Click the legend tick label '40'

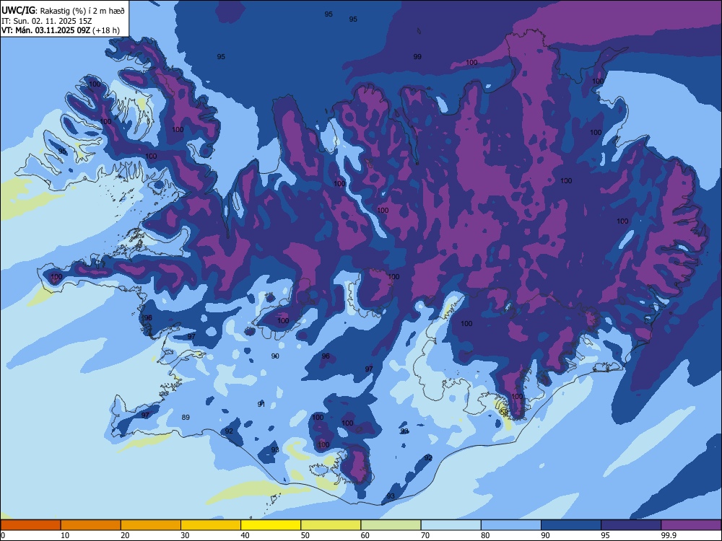coord(245,535)
